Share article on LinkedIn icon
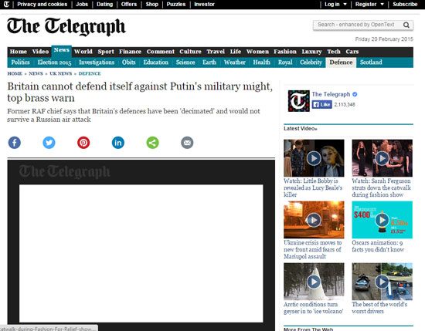Viewport: 425px width, 331px height. point(118,143)
